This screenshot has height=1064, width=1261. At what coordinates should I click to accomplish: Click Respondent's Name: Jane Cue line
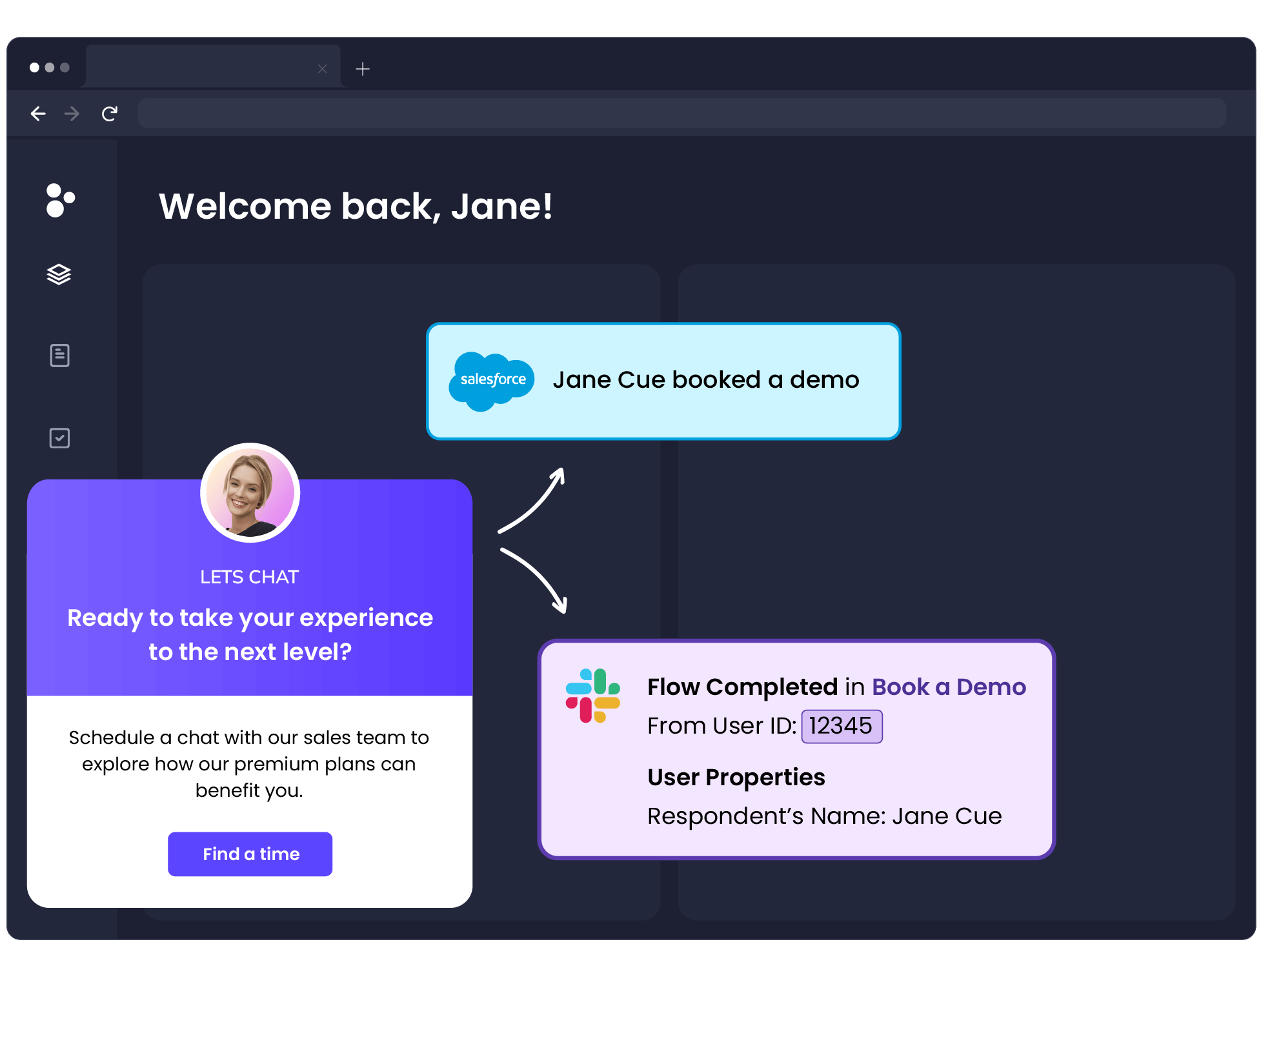[x=825, y=816]
